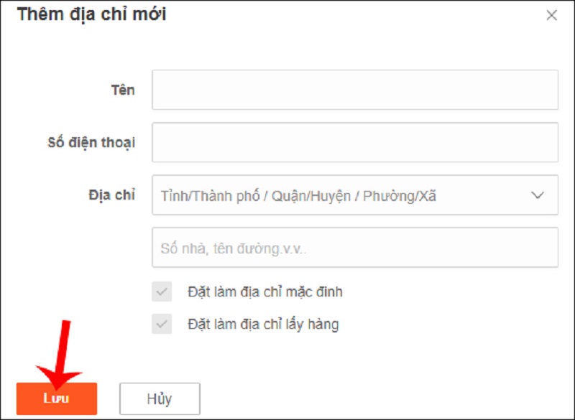
Task: Close the Thêm địa chỉ mới dialog
Action: (x=551, y=15)
